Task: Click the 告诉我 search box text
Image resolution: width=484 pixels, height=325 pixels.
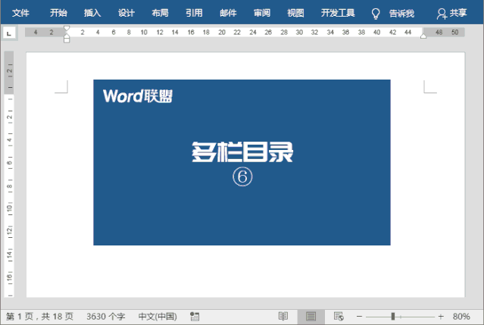Action: pyautogui.click(x=401, y=14)
